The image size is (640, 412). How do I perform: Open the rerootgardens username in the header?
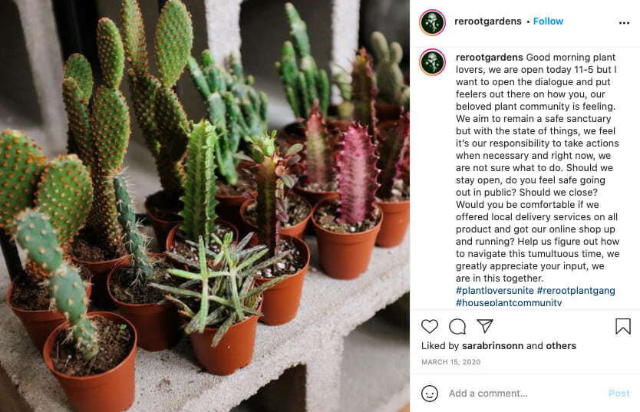[488, 21]
